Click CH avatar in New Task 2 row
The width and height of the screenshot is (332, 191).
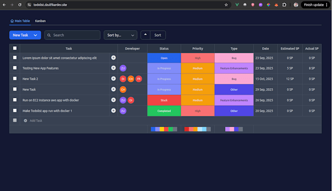click(131, 79)
